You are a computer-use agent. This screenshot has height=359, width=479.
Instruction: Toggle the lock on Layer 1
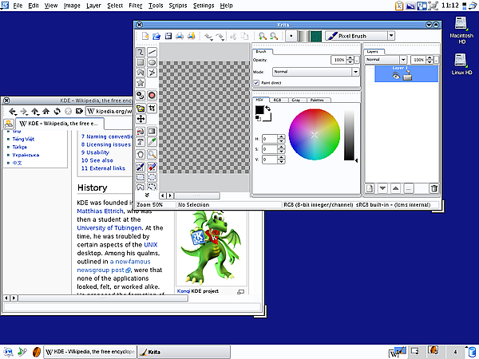pos(406,77)
